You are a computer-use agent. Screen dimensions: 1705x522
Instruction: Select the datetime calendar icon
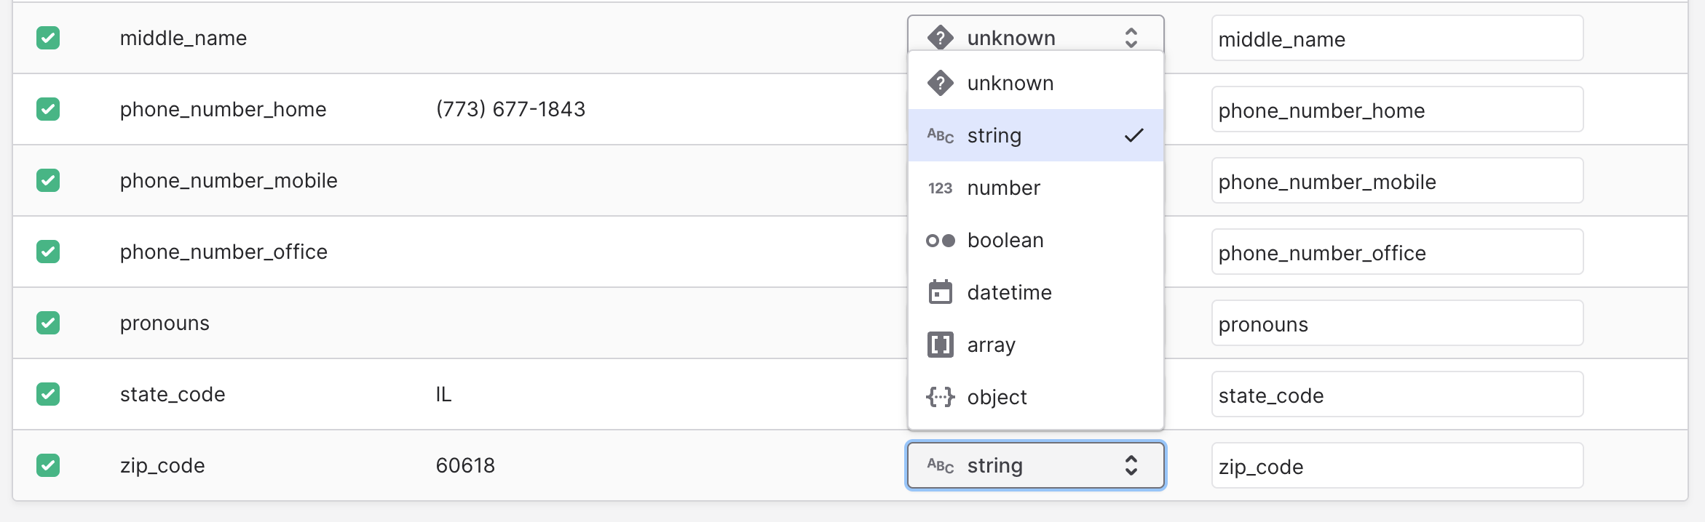941,292
